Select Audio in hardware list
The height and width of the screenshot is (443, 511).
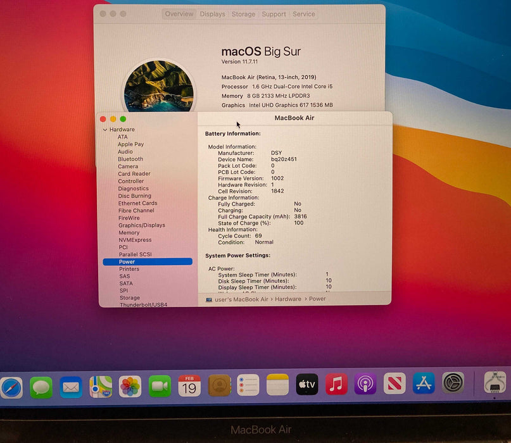(125, 152)
